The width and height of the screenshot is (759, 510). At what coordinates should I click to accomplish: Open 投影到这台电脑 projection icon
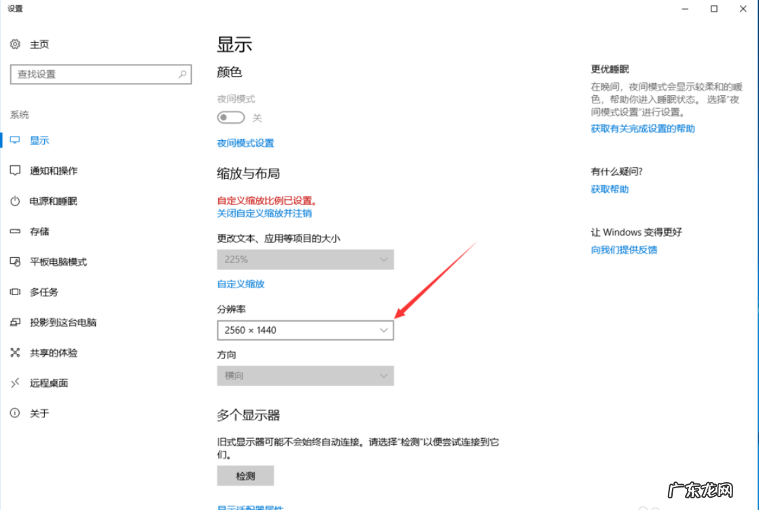[x=15, y=322]
